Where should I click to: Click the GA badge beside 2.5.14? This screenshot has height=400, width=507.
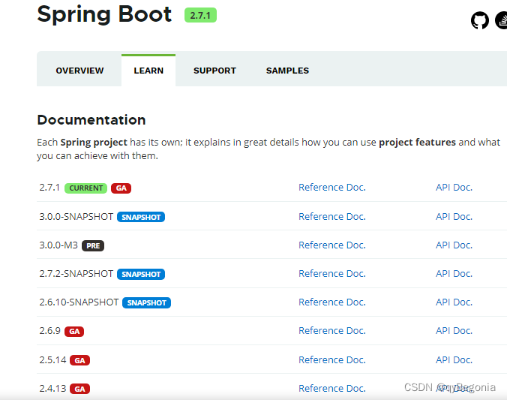(79, 360)
